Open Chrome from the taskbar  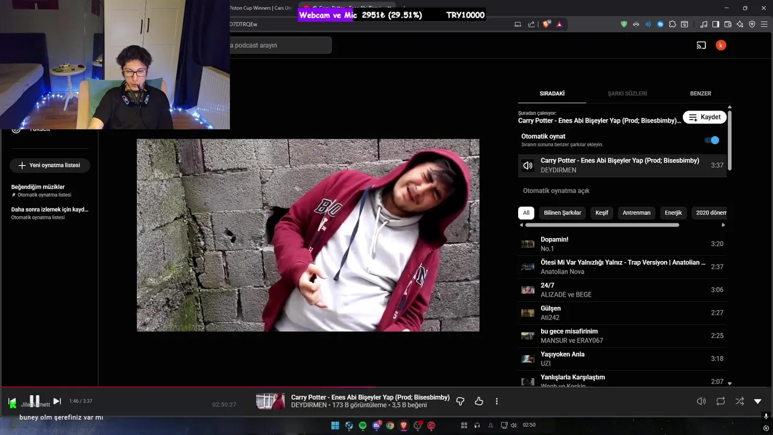(390, 425)
